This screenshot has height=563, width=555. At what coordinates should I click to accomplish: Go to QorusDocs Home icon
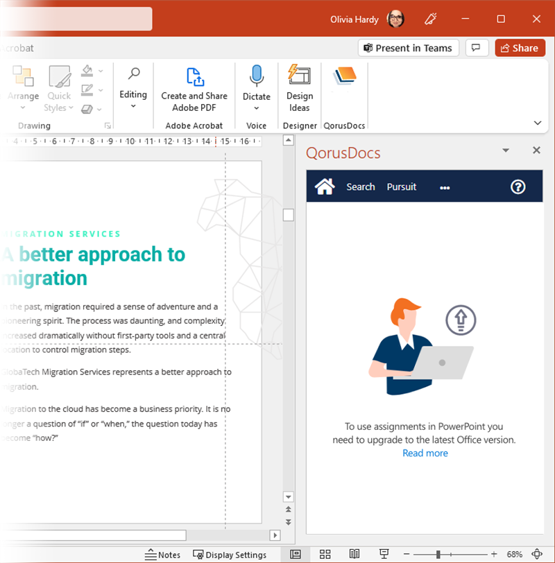point(325,187)
